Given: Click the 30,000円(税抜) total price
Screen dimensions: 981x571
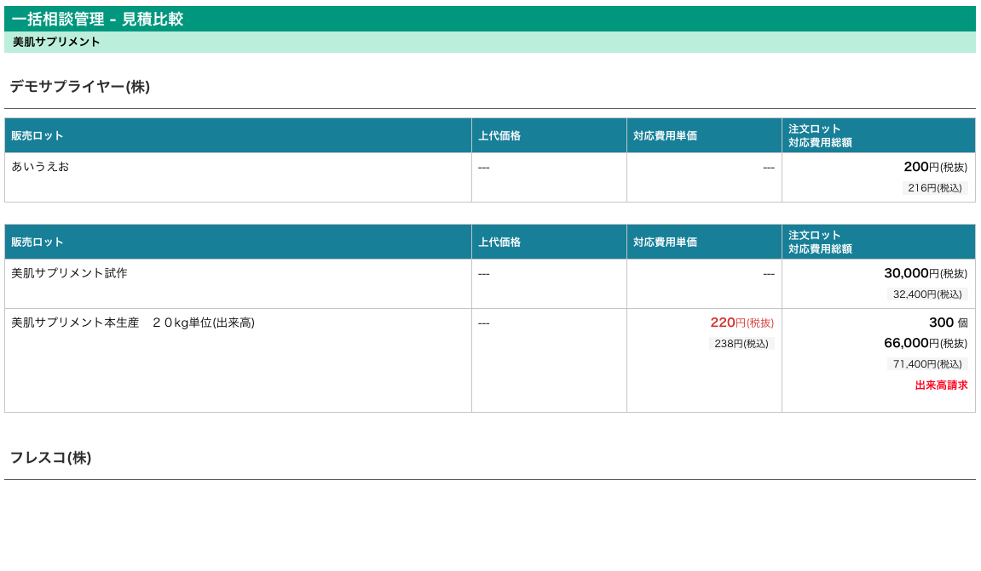Looking at the screenshot, I should tap(925, 273).
